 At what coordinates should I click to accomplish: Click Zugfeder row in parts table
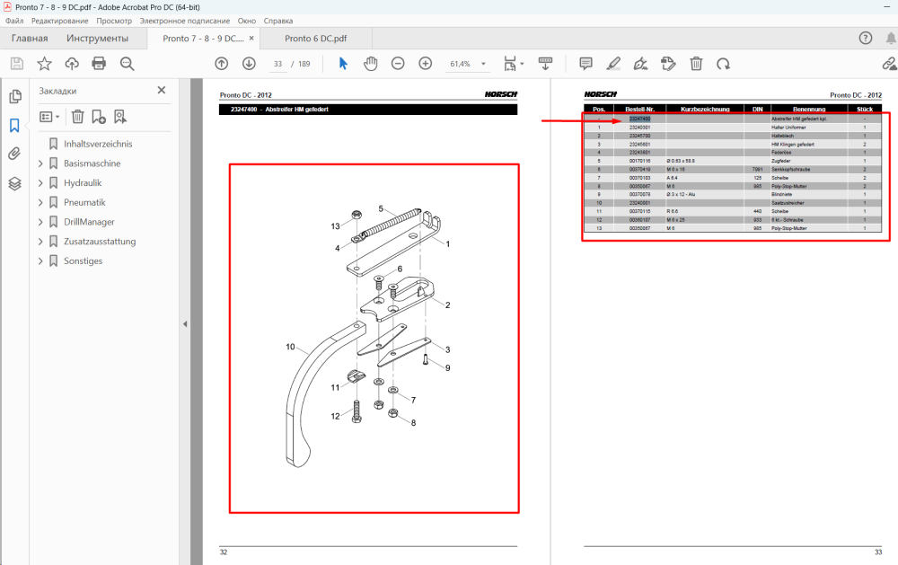pos(733,161)
